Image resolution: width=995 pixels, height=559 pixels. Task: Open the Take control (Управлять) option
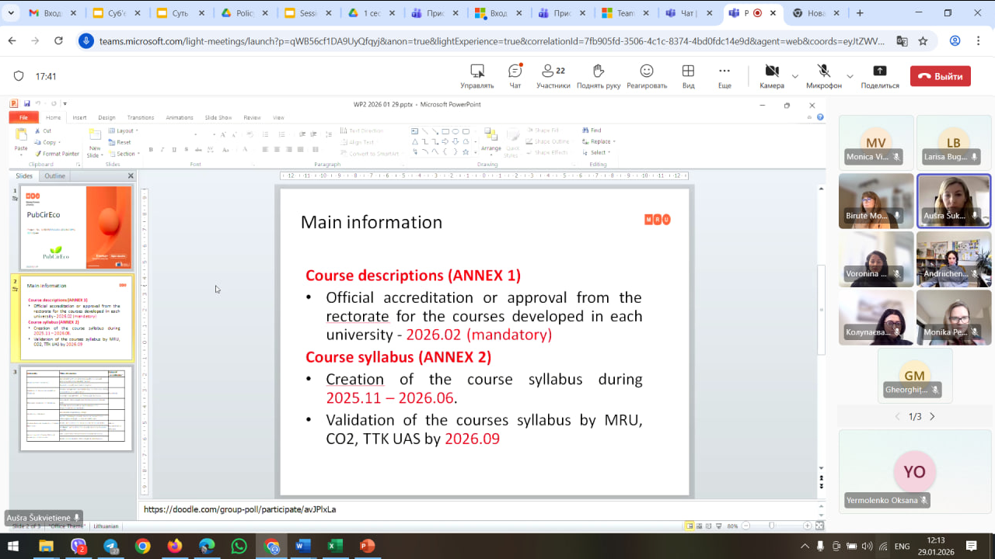477,76
